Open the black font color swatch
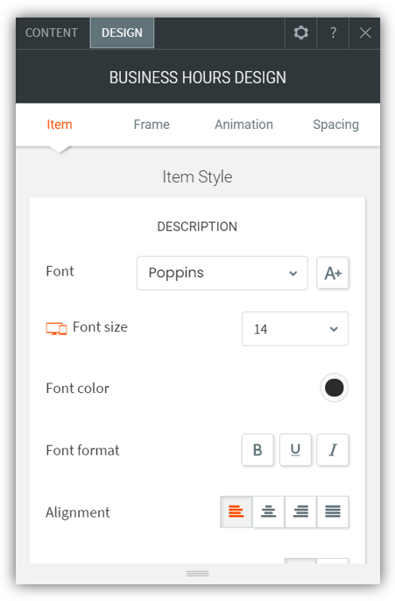Viewport: 395px width, 601px height. tap(335, 388)
